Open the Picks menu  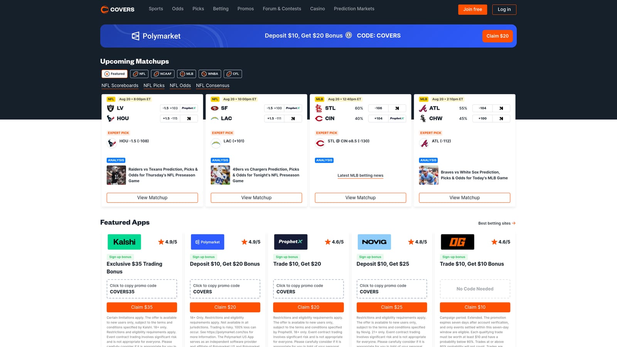[198, 8]
